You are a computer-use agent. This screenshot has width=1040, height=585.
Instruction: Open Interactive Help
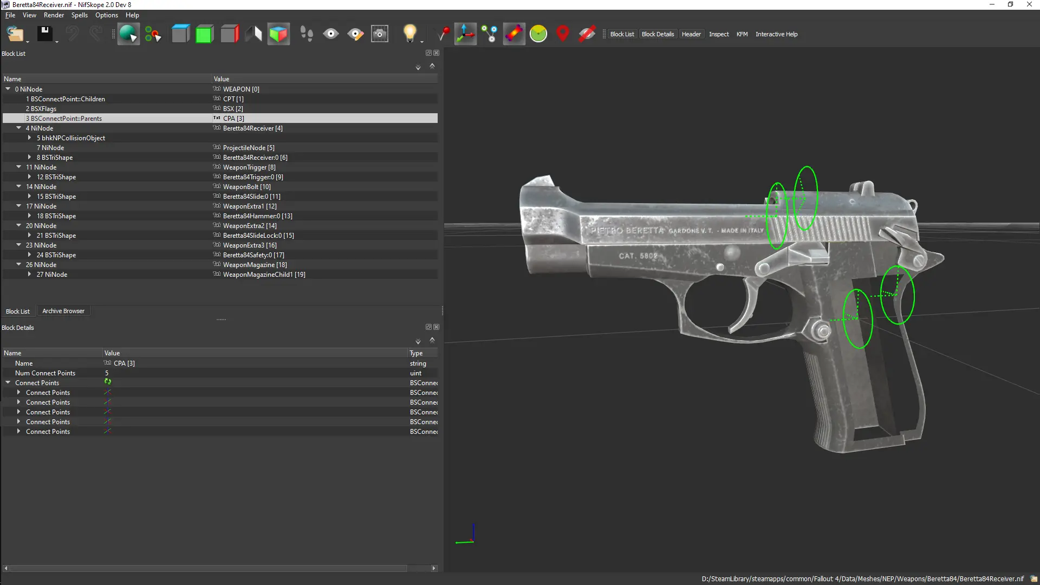776,34
